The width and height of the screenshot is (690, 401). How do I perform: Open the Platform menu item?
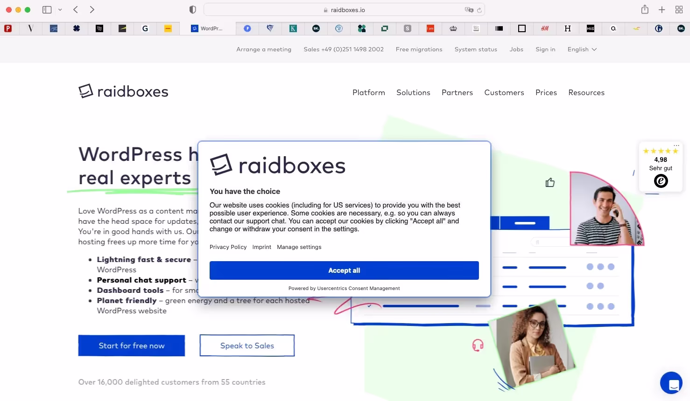click(x=368, y=93)
